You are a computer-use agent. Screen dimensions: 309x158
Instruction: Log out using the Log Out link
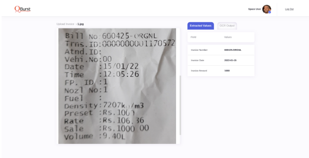289,9
